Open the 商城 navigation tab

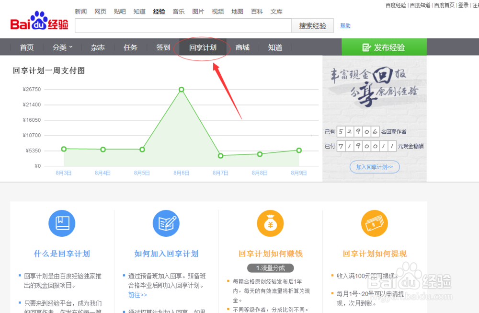pos(242,47)
